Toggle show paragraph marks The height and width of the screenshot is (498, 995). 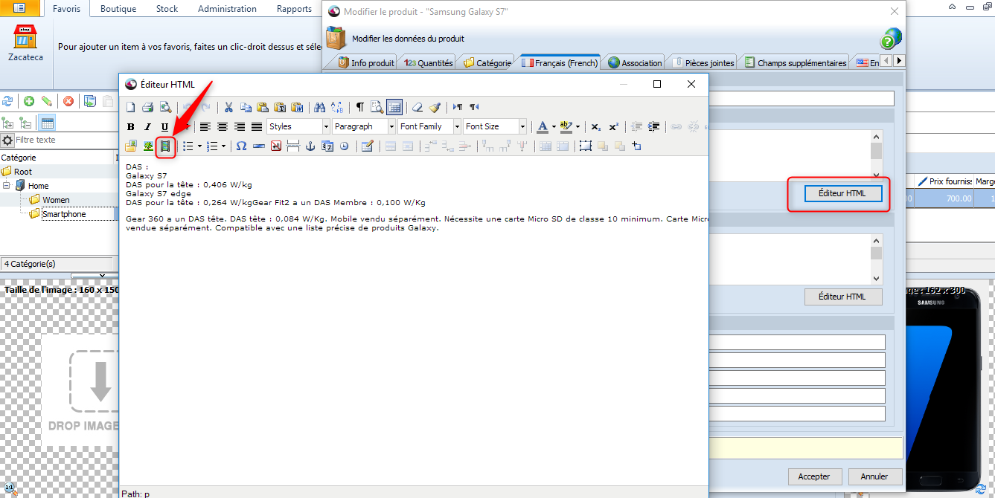coord(360,107)
